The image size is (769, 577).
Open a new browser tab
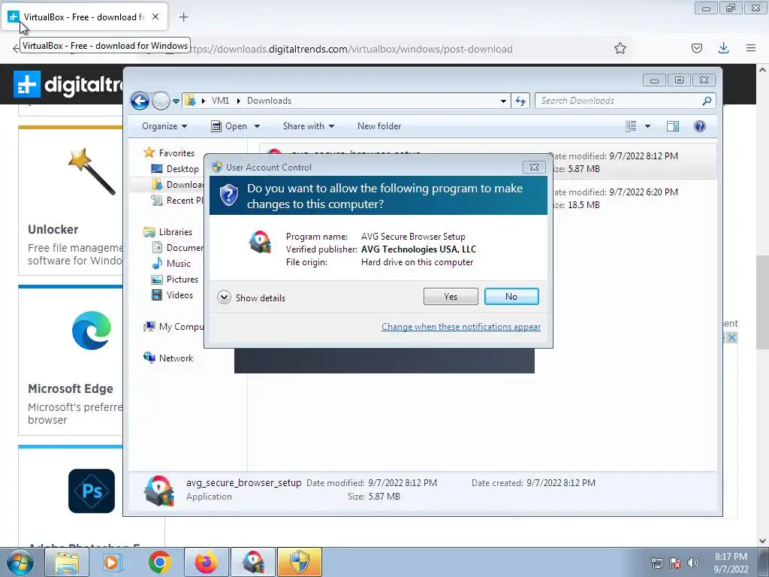point(183,17)
